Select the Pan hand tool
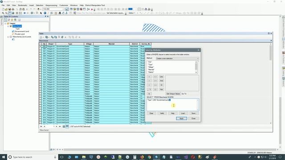Image resolution: width=285 pixels, height=160 pixels. click(10, 13)
